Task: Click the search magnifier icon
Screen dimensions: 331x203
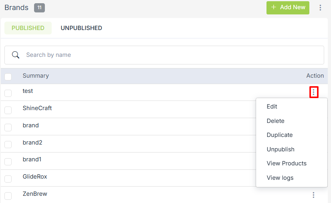Action: click(16, 55)
